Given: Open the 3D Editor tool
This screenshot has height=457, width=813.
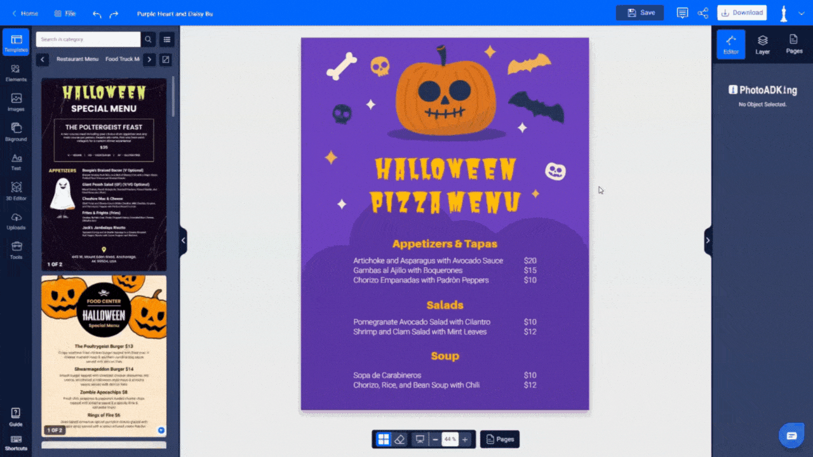Looking at the screenshot, I should tap(16, 192).
